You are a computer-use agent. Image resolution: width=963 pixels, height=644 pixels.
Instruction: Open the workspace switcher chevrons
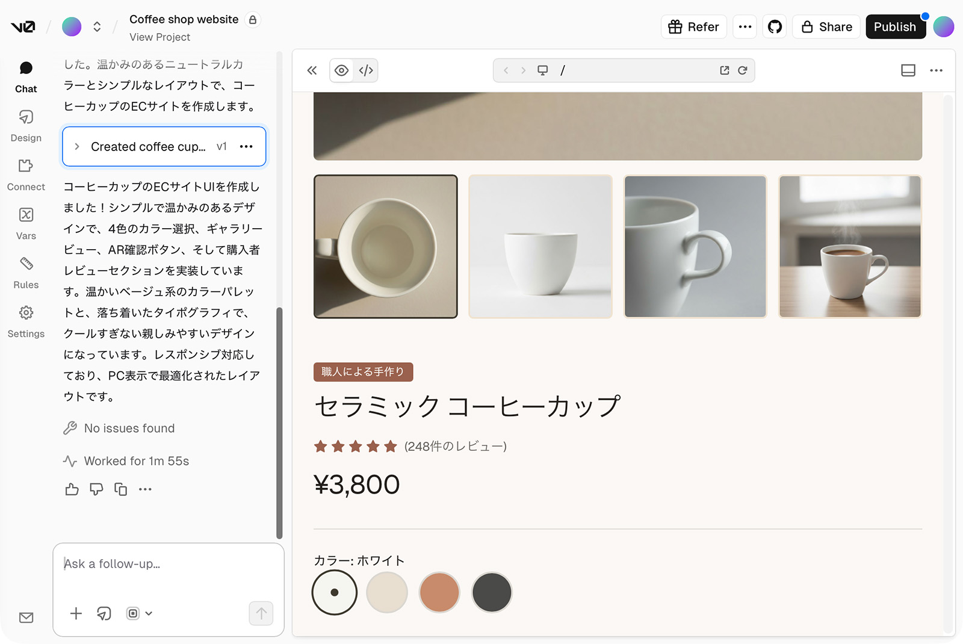pyautogui.click(x=97, y=26)
